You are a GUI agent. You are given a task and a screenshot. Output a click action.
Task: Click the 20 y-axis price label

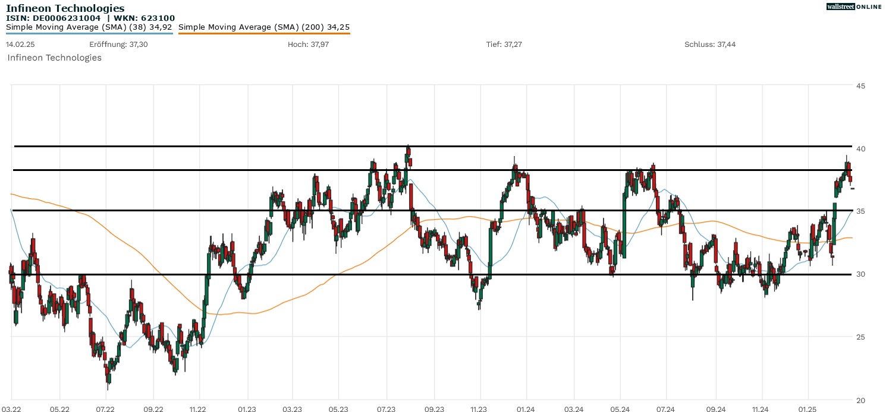(860, 400)
